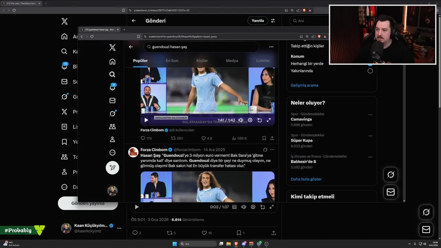This screenshot has height=248, width=441.
Task: Open more options for Balıkesir'de 8 trend
Action: (x=370, y=157)
